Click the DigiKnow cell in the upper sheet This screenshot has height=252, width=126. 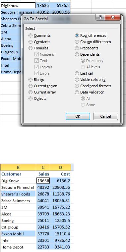pyautogui.click(x=18, y=5)
